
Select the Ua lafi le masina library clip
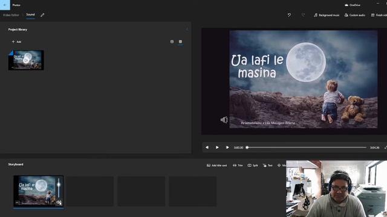[26, 60]
